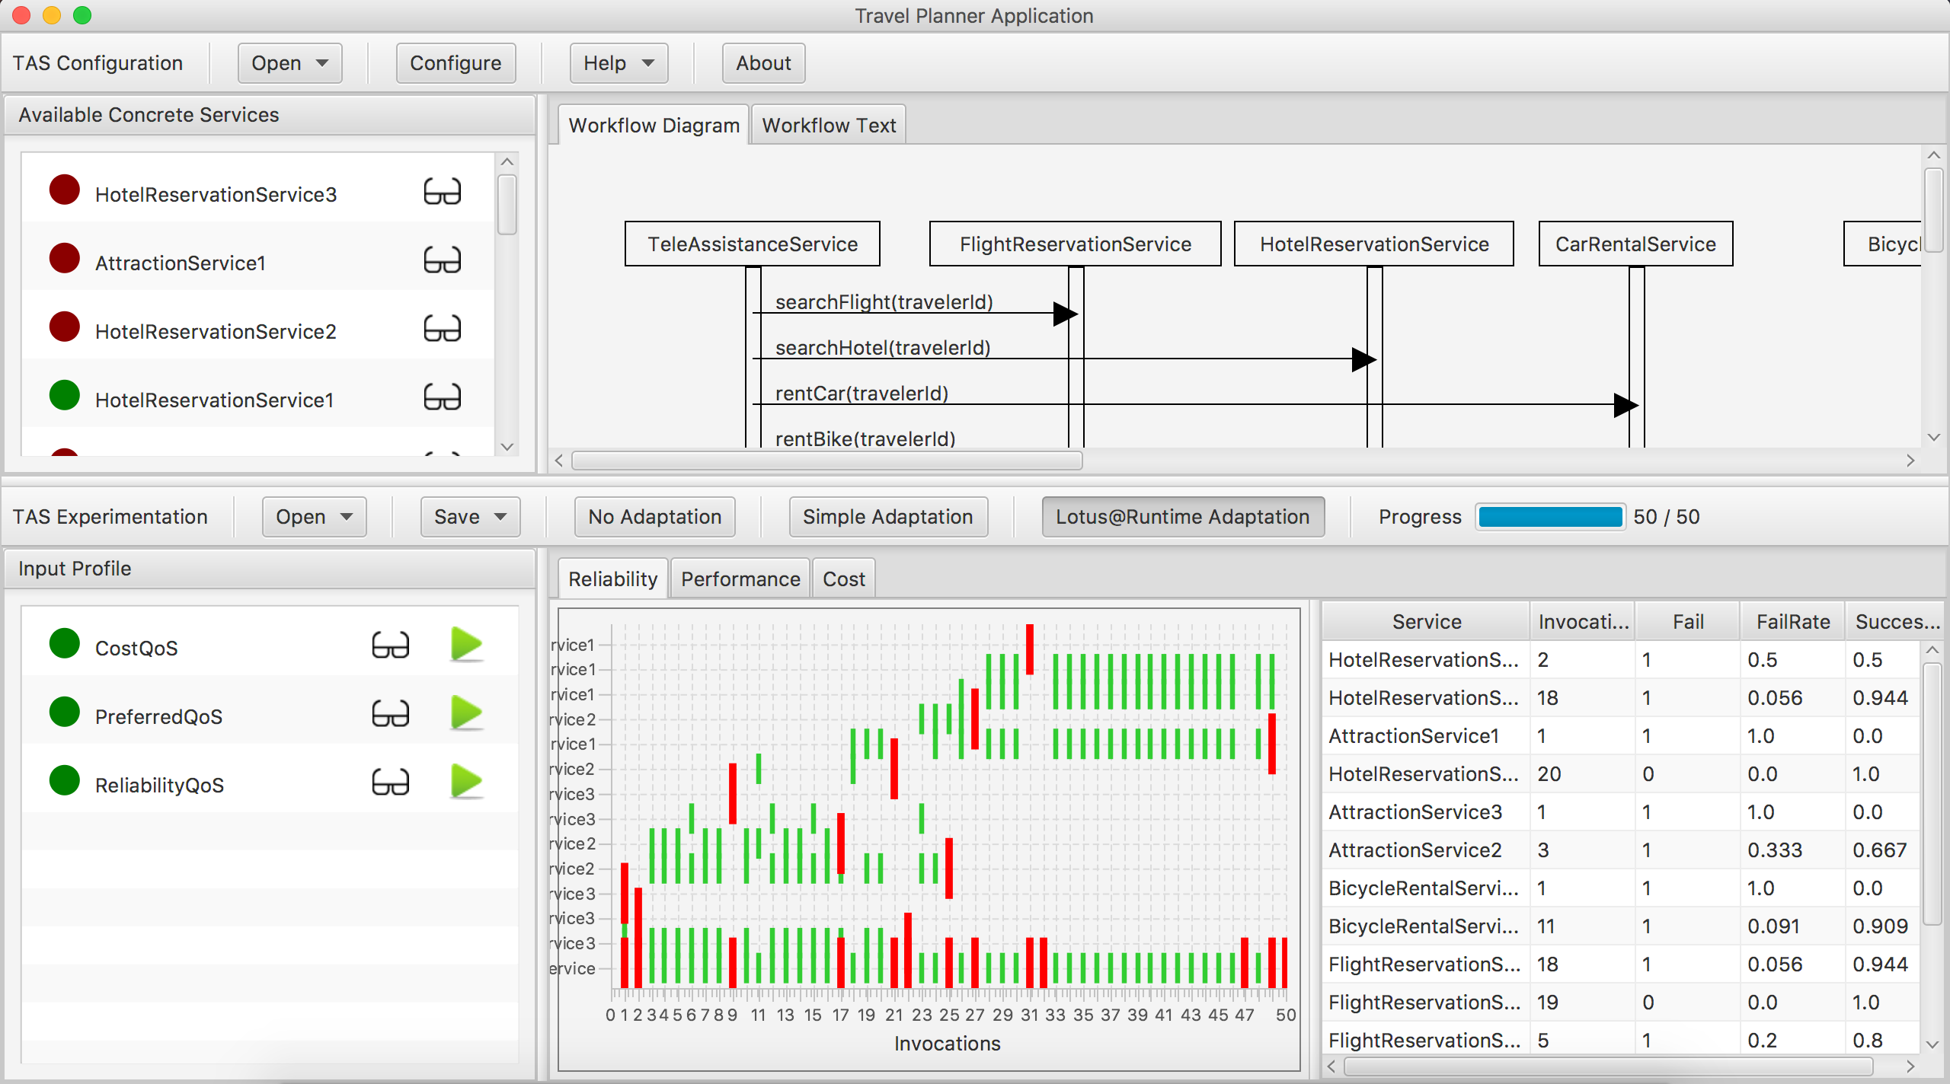
Task: Run ReliabilityQoS with its green arrow
Action: coord(466,782)
